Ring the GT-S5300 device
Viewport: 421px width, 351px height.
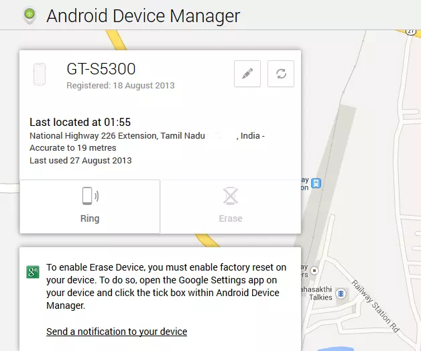pyautogui.click(x=90, y=206)
